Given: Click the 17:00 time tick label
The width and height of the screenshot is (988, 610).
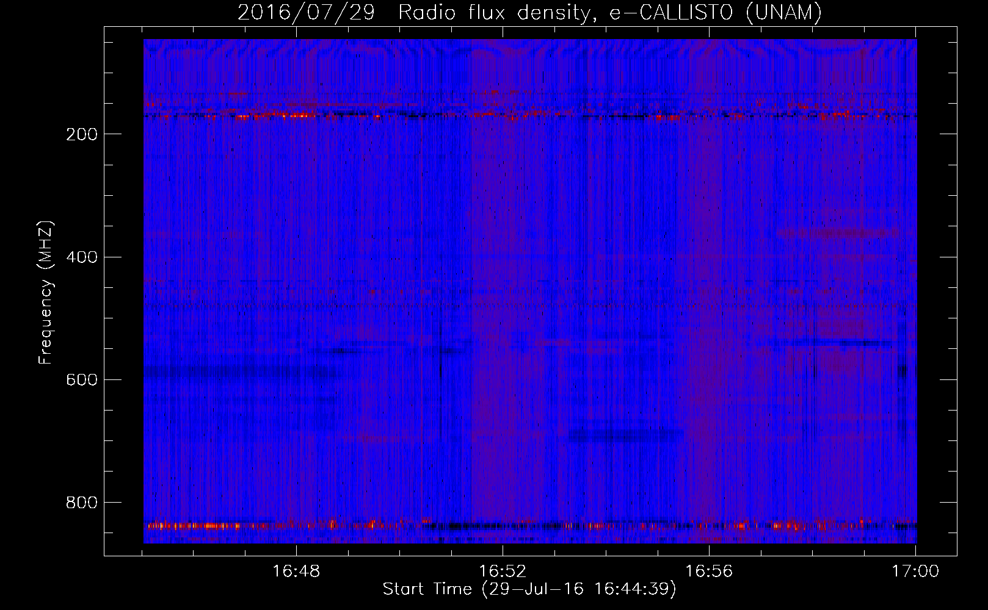Looking at the screenshot, I should pyautogui.click(x=915, y=572).
